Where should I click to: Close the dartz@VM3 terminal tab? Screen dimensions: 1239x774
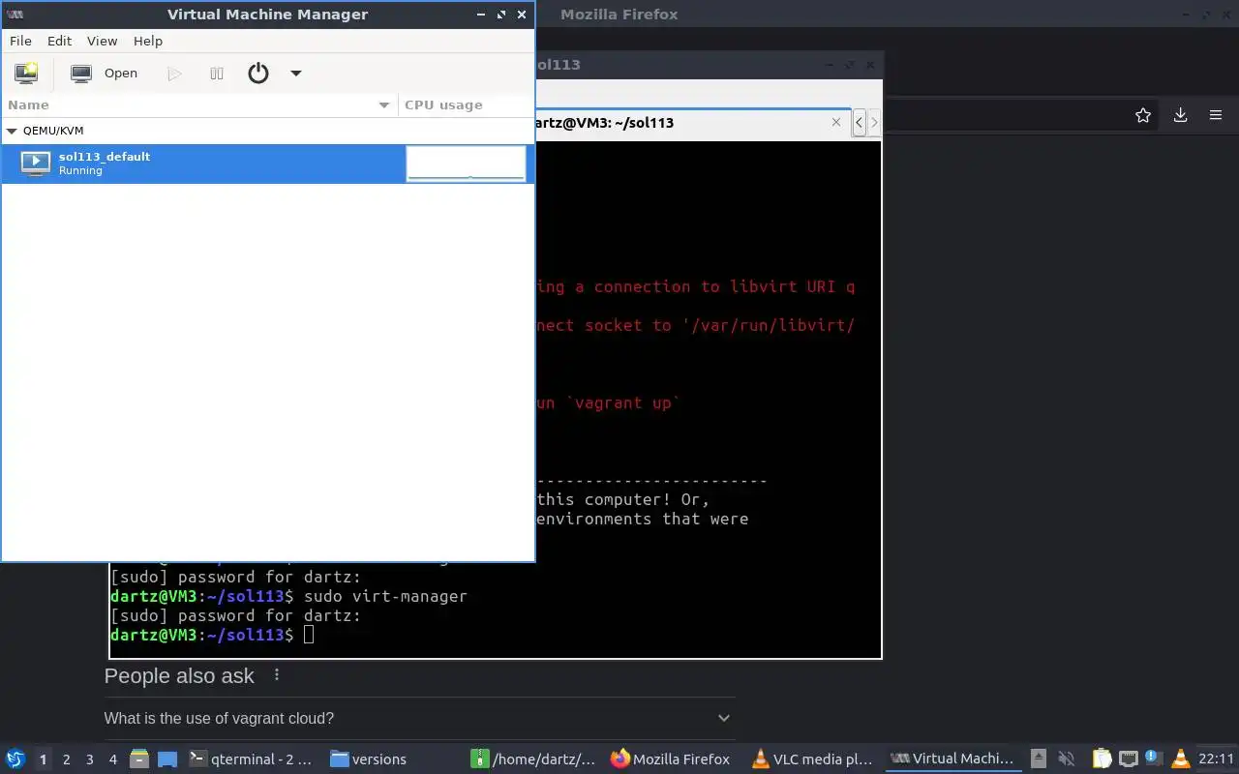pos(837,122)
